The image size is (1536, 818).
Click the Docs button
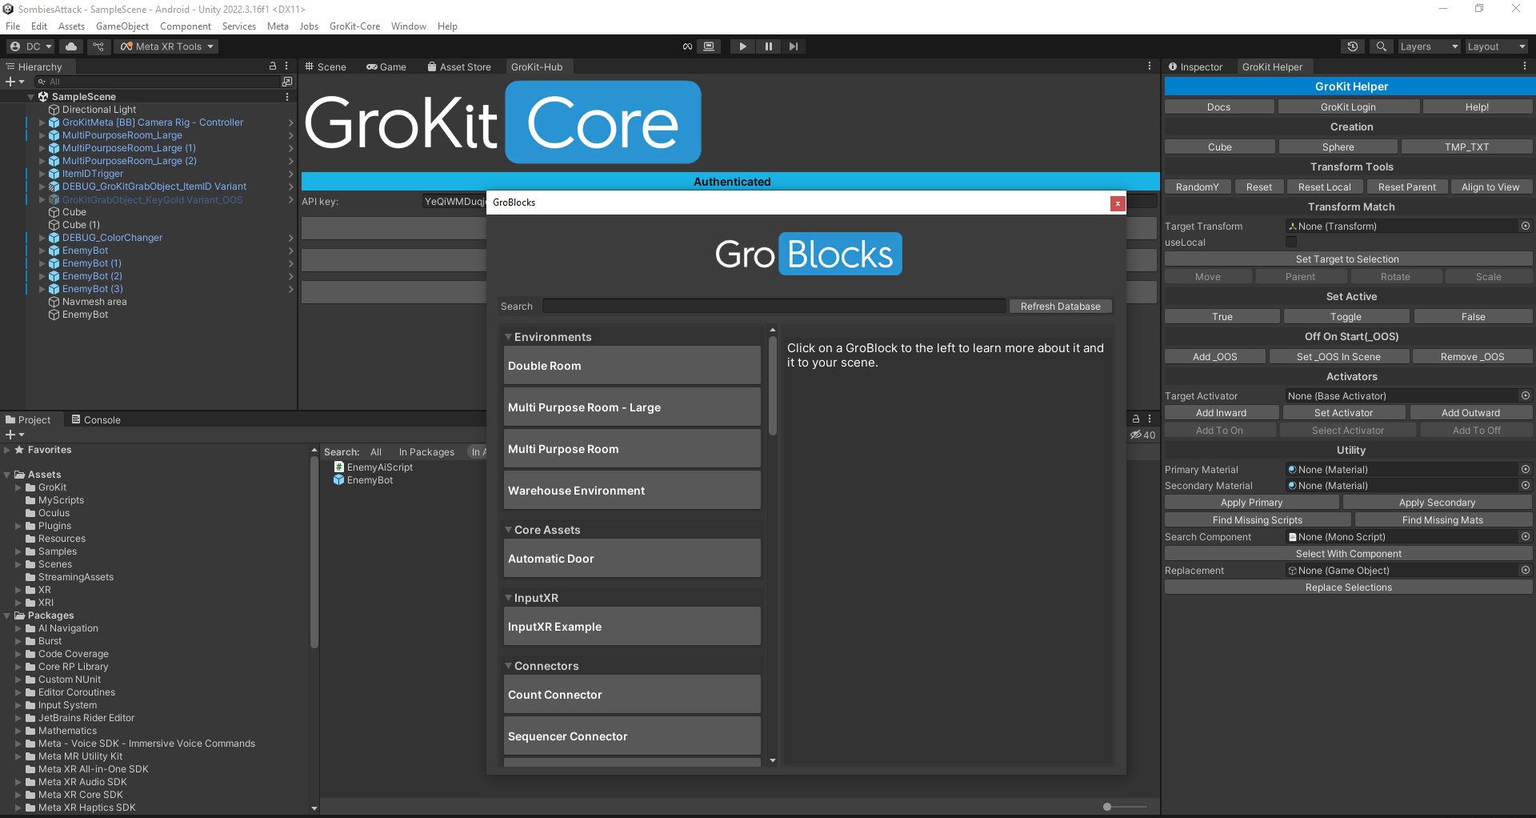(1218, 107)
